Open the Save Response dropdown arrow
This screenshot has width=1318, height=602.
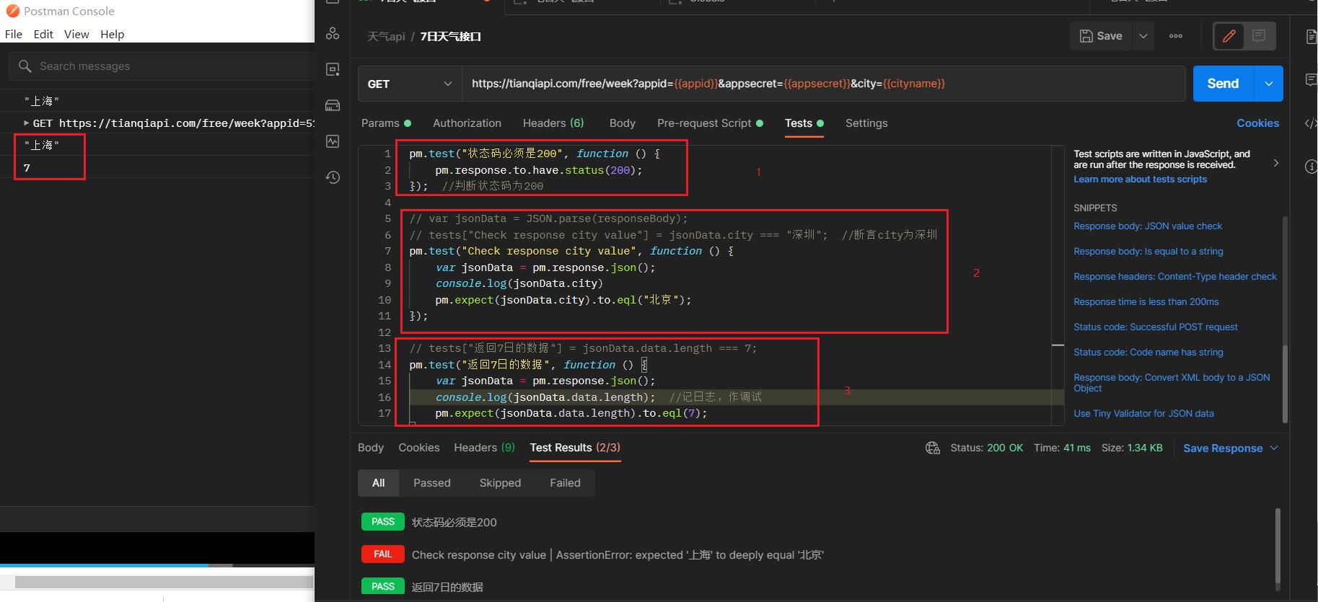point(1274,448)
